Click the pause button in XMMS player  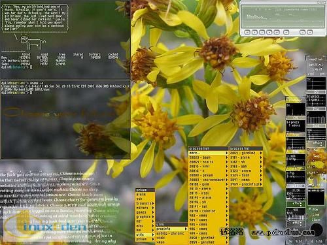pos(262,32)
